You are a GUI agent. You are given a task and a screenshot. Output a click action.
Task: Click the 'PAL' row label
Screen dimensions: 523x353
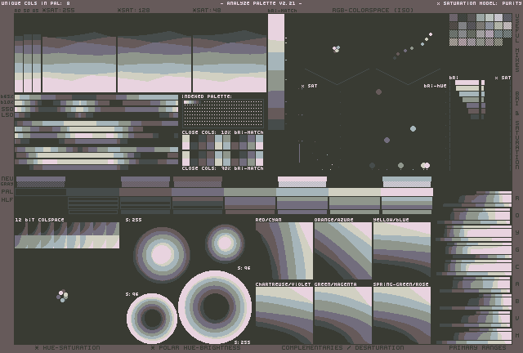(x=7, y=192)
